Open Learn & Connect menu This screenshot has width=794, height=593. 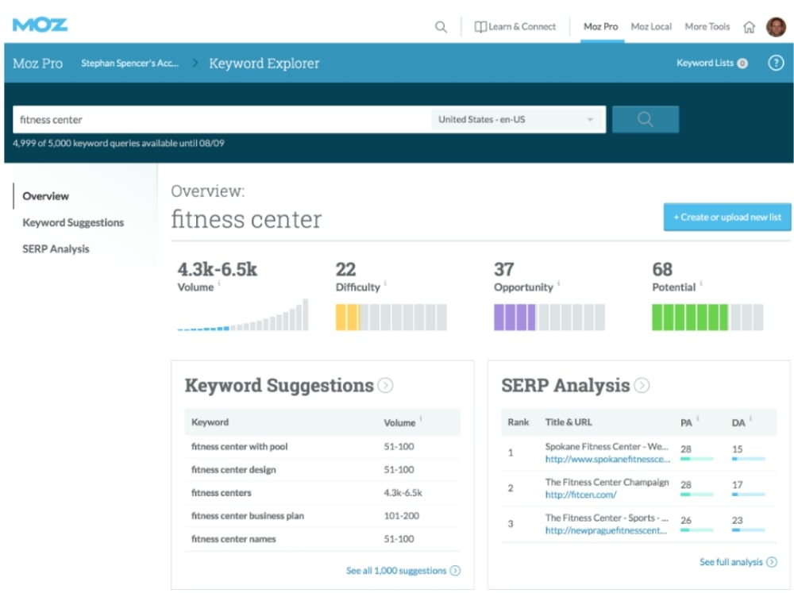click(515, 27)
